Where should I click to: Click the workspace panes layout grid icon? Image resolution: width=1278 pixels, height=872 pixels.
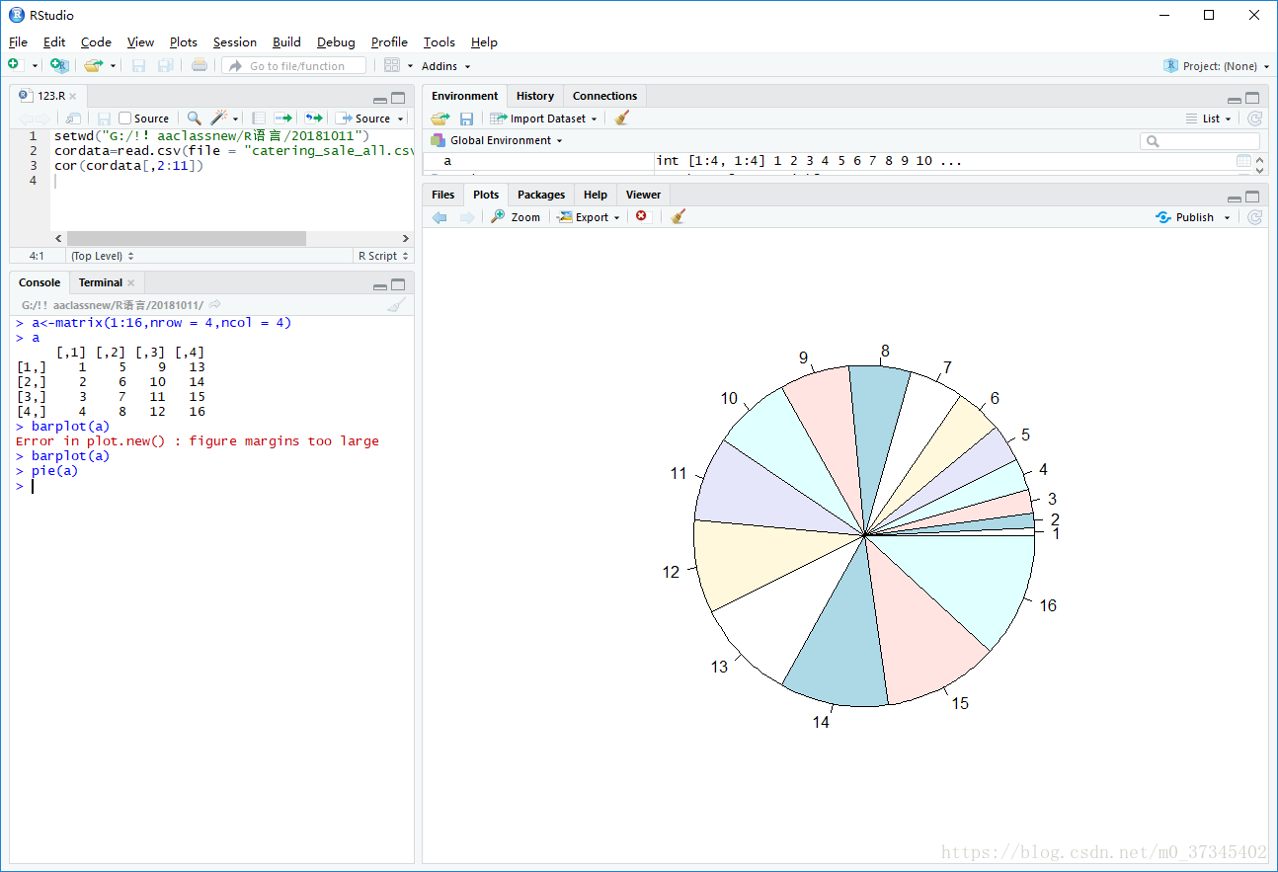(392, 65)
